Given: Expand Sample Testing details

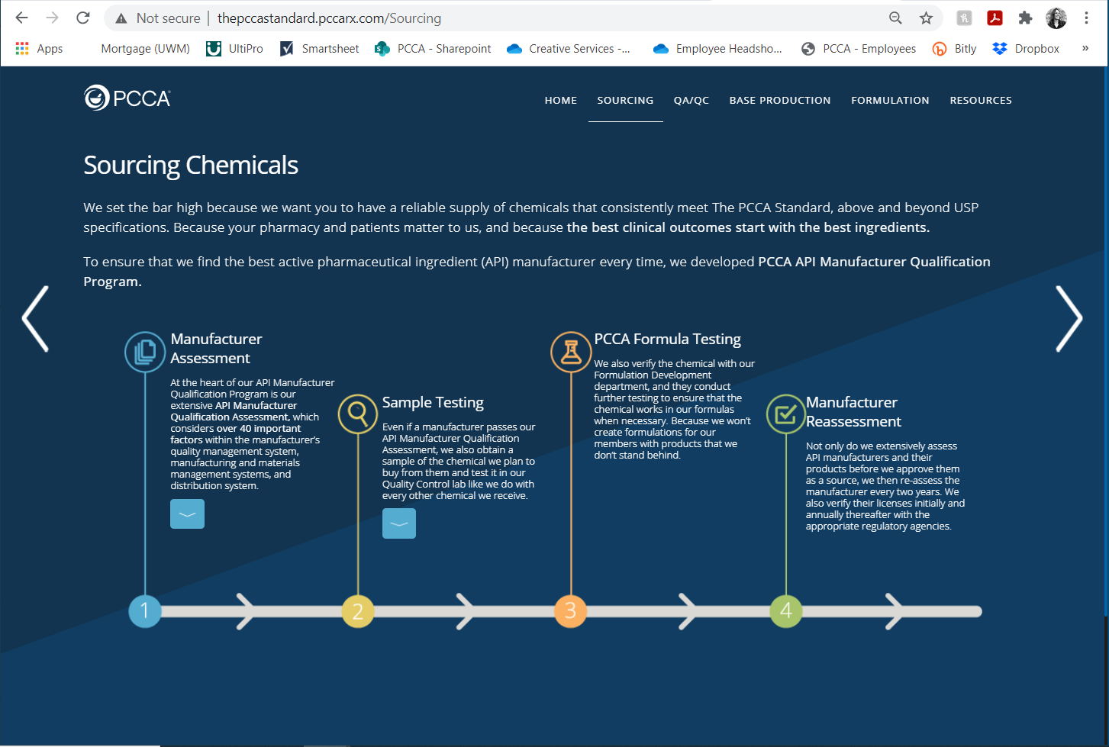Looking at the screenshot, I should click(x=399, y=523).
